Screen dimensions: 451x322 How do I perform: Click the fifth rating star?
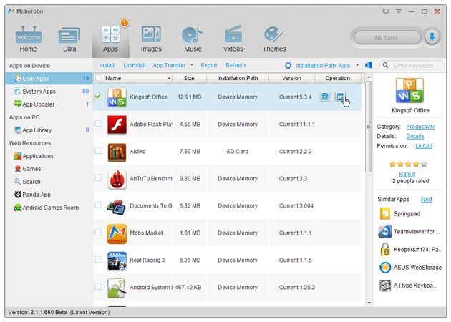point(424,165)
